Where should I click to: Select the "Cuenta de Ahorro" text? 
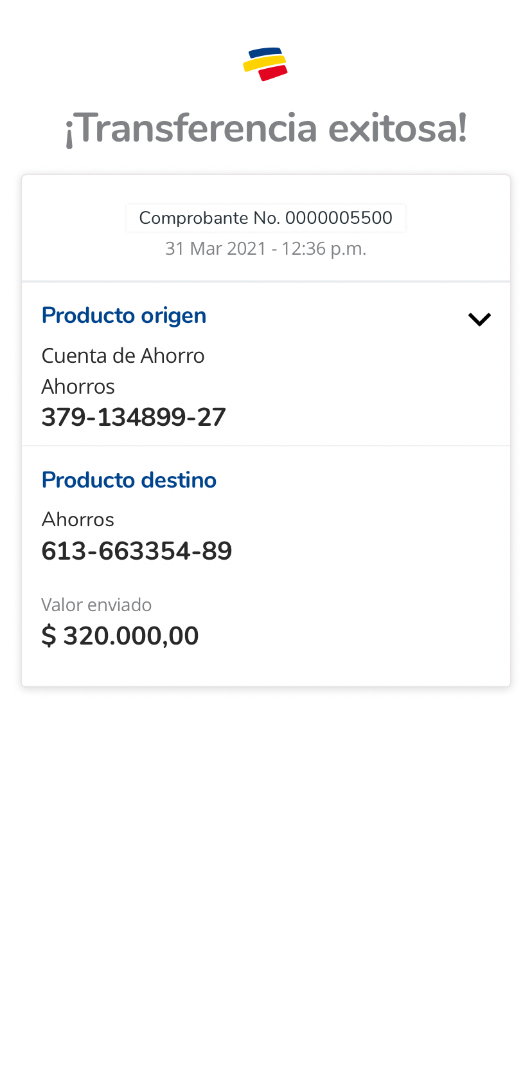point(123,356)
